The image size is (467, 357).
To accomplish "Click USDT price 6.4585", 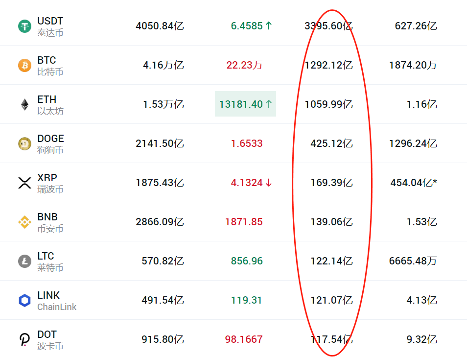I will tap(247, 26).
